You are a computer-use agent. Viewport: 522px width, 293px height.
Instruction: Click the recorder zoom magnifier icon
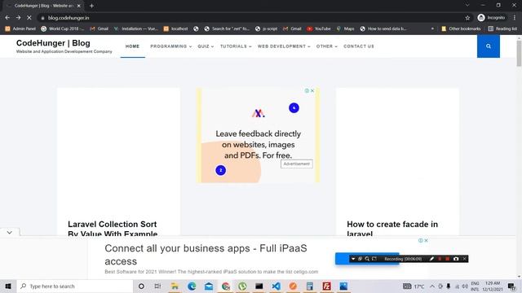(x=367, y=259)
